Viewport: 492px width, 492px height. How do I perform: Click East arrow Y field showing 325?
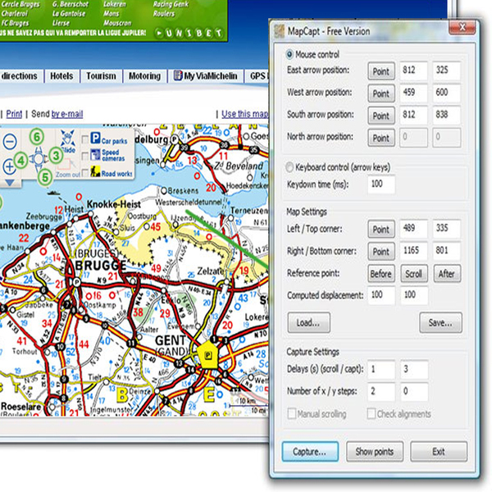click(447, 71)
